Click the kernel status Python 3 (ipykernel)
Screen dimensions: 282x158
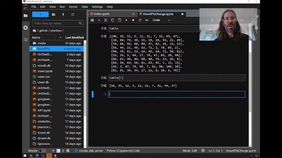[x=123, y=151]
